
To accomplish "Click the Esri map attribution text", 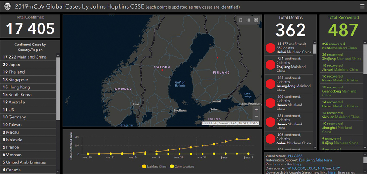I will coord(230,123).
